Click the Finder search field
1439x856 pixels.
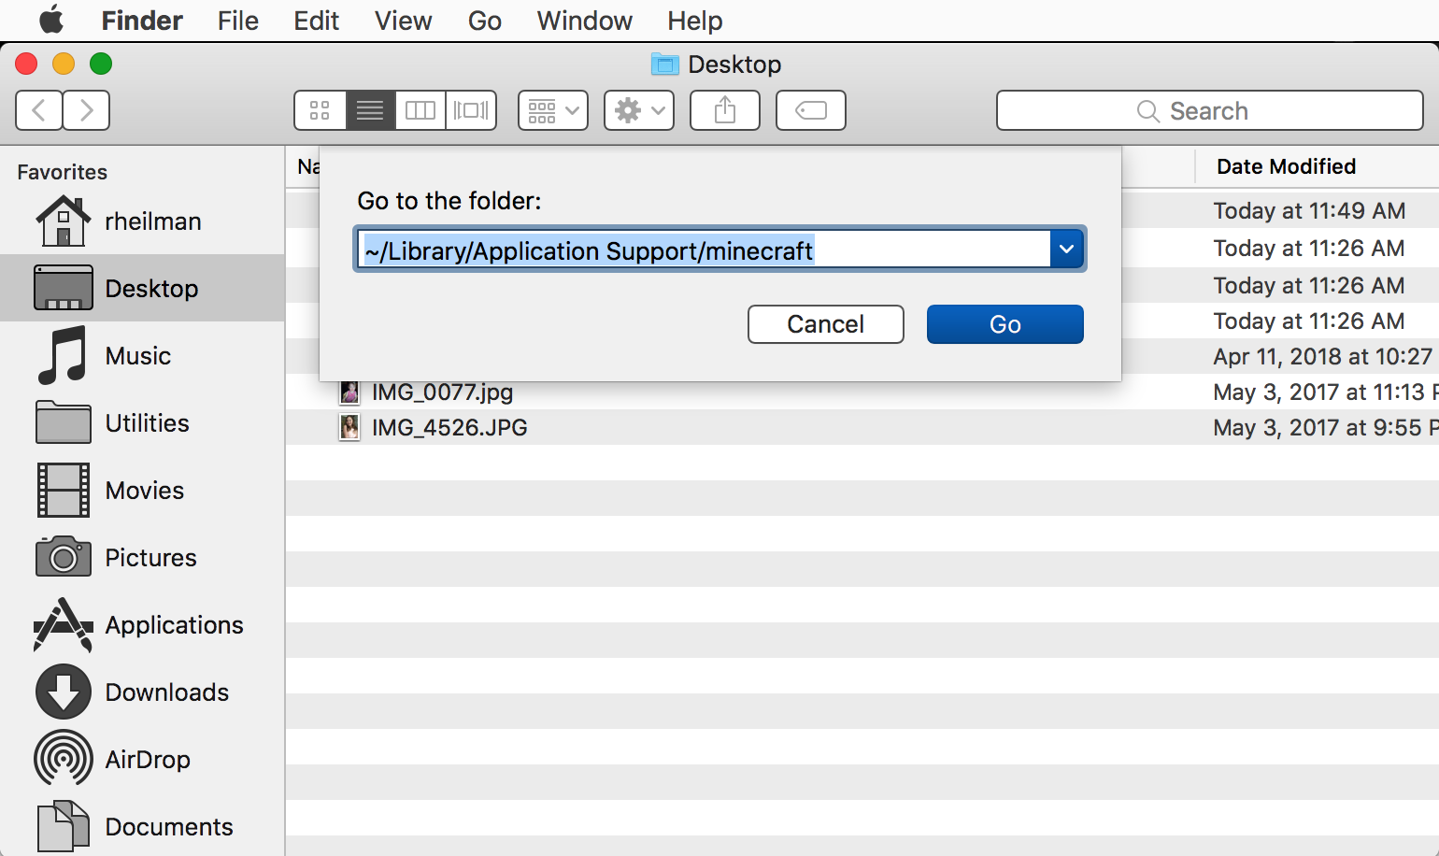point(1209,111)
